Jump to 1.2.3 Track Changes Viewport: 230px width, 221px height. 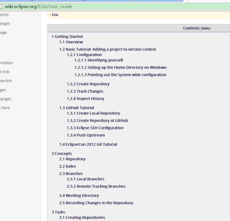coord(85,91)
